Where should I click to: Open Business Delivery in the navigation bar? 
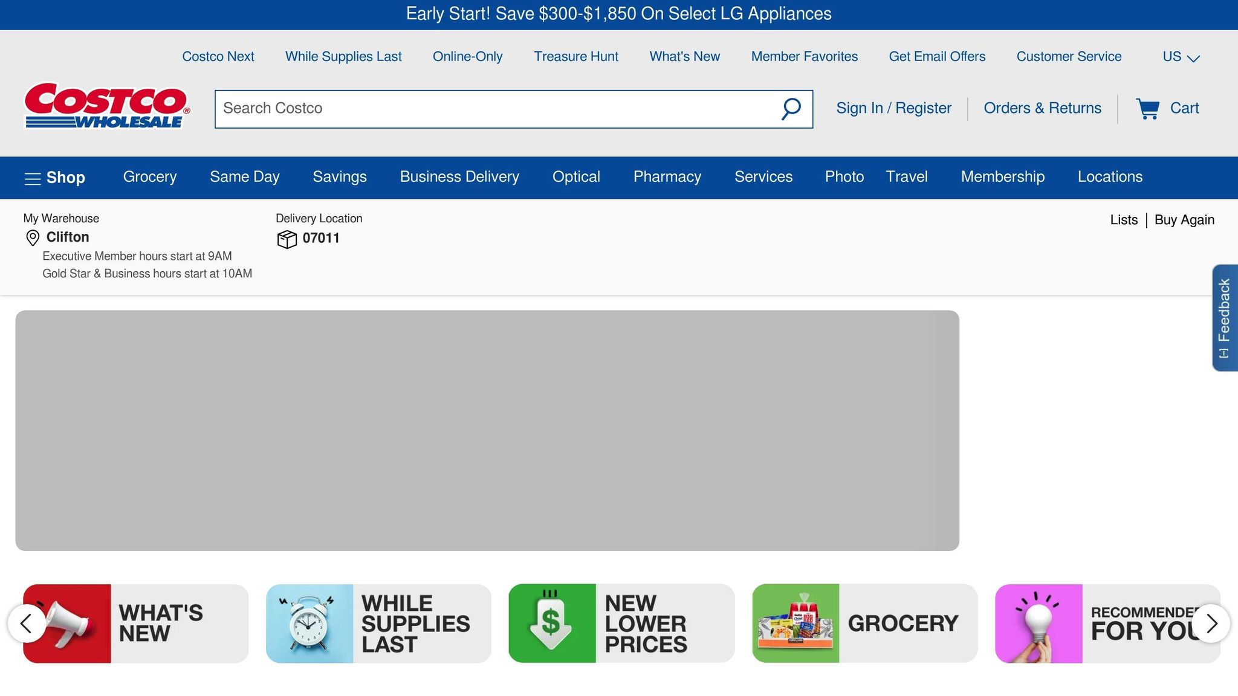(x=459, y=177)
